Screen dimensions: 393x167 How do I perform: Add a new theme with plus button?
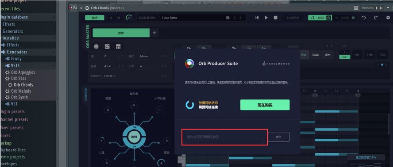click(154, 33)
